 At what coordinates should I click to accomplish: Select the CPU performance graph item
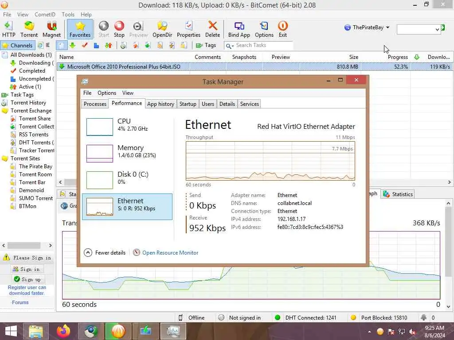pos(127,127)
